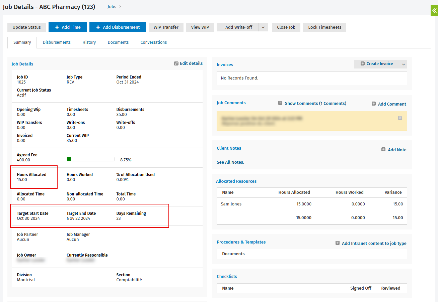Click the play icon beside Show Comments
The image size is (438, 302).
[280, 103]
